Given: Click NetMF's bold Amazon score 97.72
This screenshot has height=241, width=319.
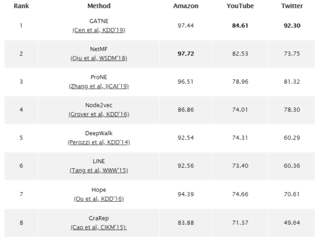Looking at the screenshot, I should tap(185, 54).
